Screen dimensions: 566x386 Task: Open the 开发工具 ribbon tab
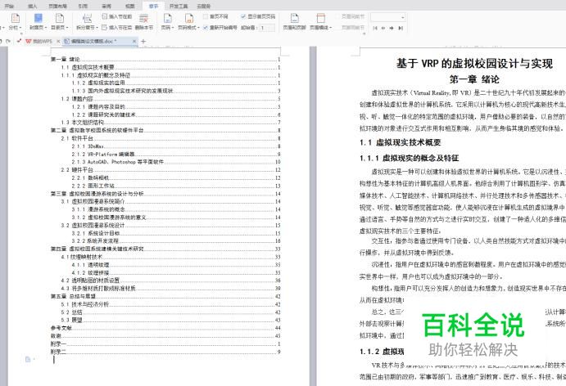(179, 6)
